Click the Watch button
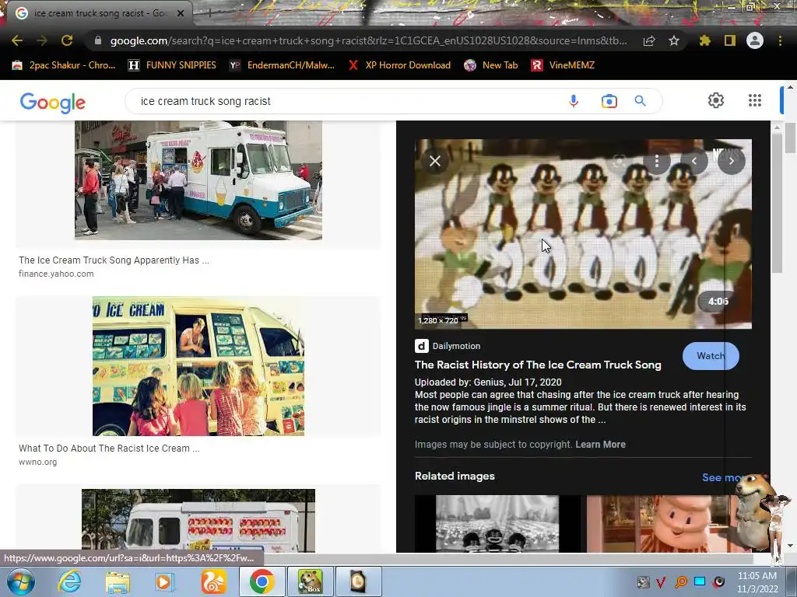797x597 pixels. 711,356
